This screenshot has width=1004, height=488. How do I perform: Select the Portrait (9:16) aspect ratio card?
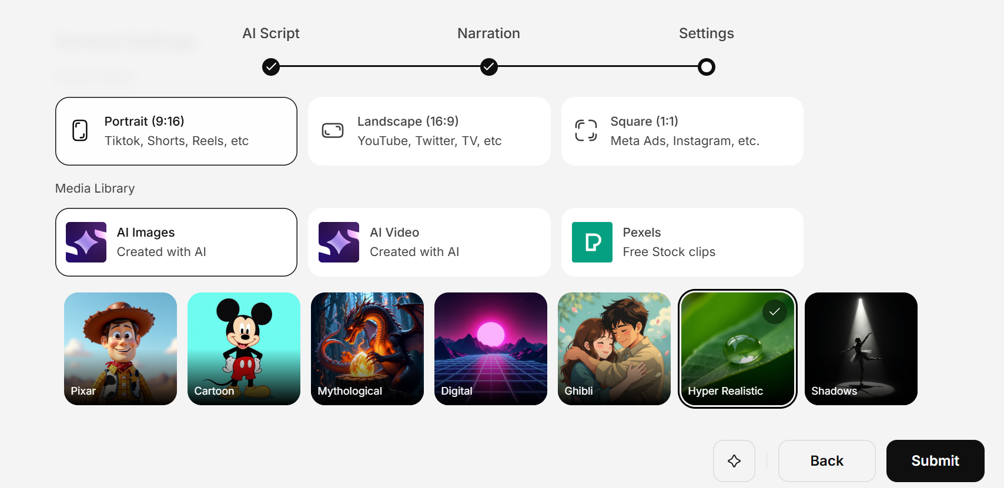(x=176, y=131)
